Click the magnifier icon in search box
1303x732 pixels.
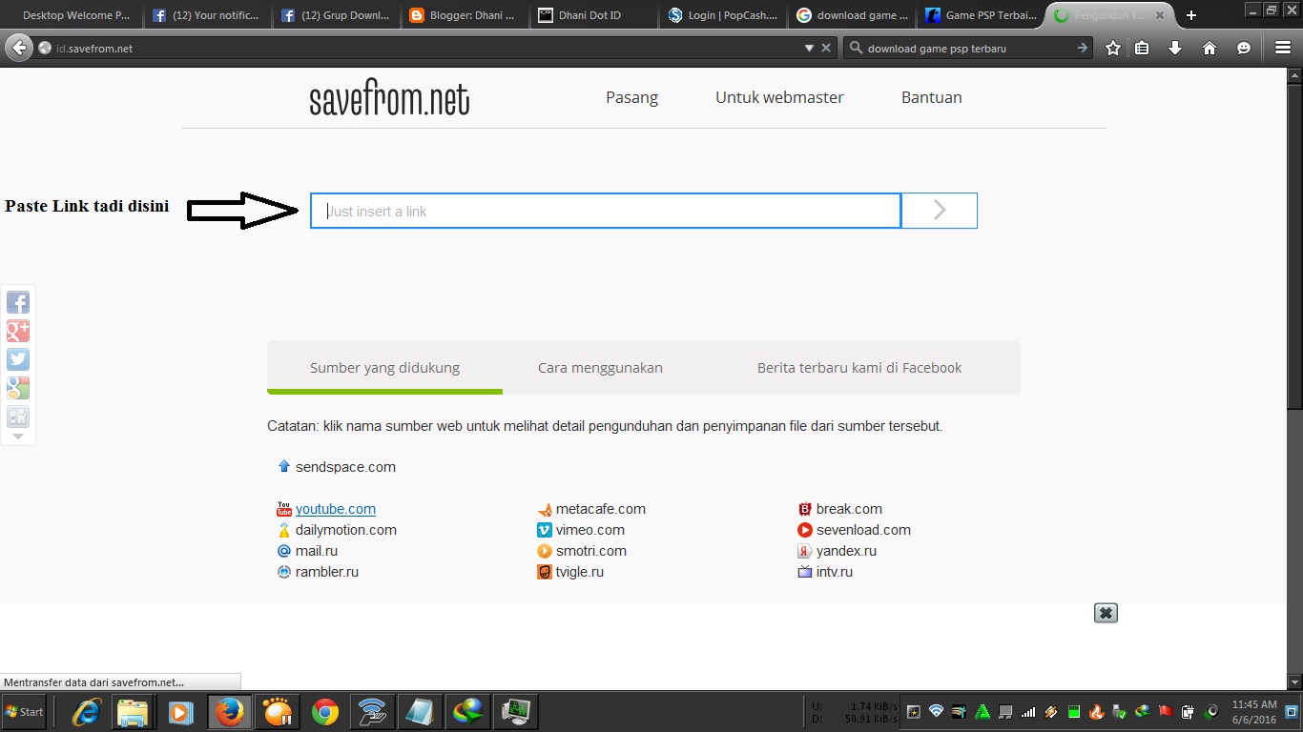point(856,48)
